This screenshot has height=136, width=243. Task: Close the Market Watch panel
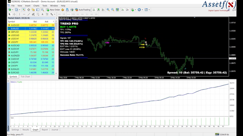(56, 18)
